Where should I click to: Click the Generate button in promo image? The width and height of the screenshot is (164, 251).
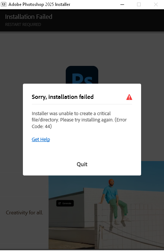tap(65, 203)
